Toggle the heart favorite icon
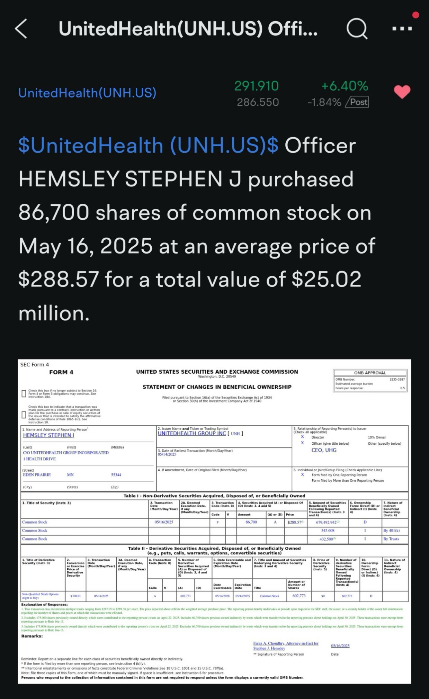Image resolution: width=429 pixels, height=699 pixels. pyautogui.click(x=402, y=92)
